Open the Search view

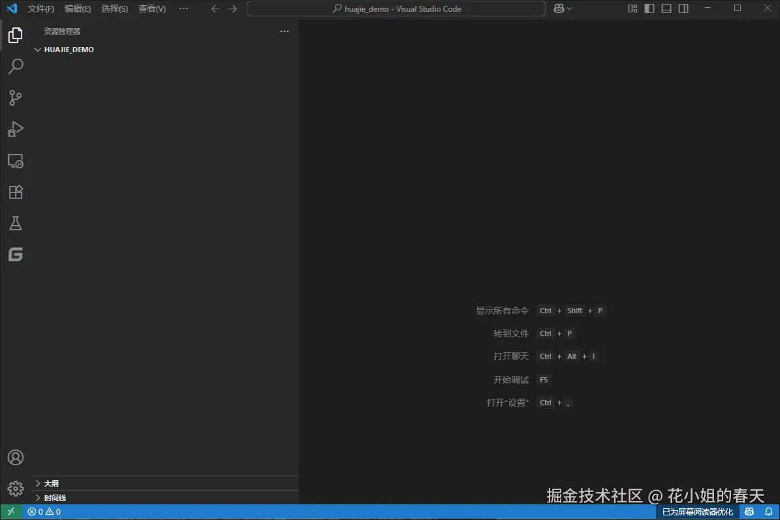click(16, 66)
